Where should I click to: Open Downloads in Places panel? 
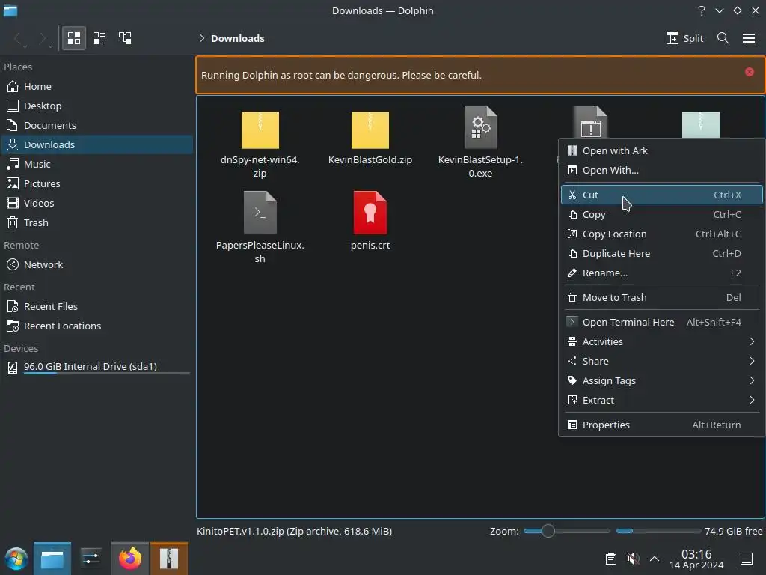tap(96, 144)
